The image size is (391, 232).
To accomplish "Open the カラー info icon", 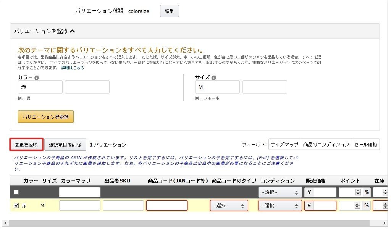I will pyautogui.click(x=37, y=78).
